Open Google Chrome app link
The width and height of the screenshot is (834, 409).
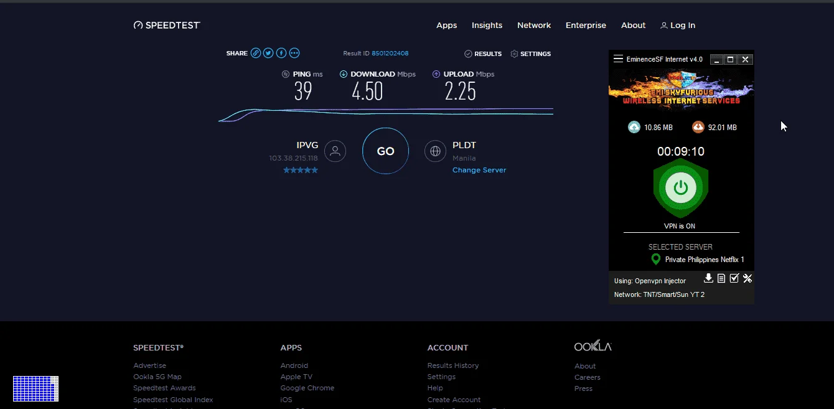click(307, 388)
